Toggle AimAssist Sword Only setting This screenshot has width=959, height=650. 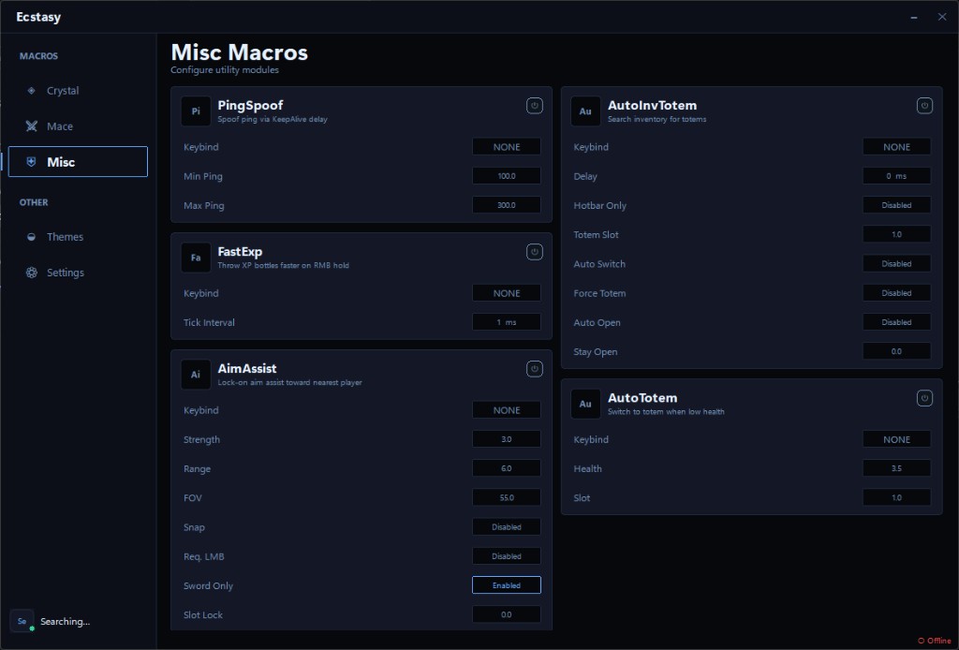(x=507, y=585)
